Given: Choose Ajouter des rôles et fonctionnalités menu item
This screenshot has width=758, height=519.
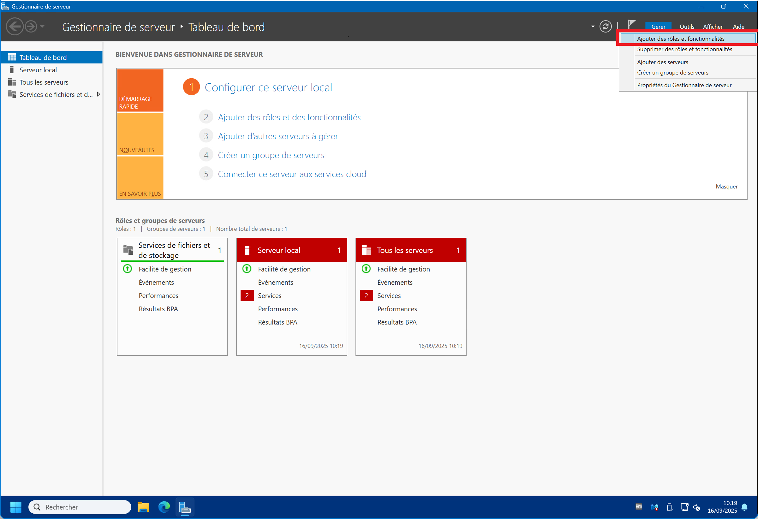Looking at the screenshot, I should click(x=680, y=39).
